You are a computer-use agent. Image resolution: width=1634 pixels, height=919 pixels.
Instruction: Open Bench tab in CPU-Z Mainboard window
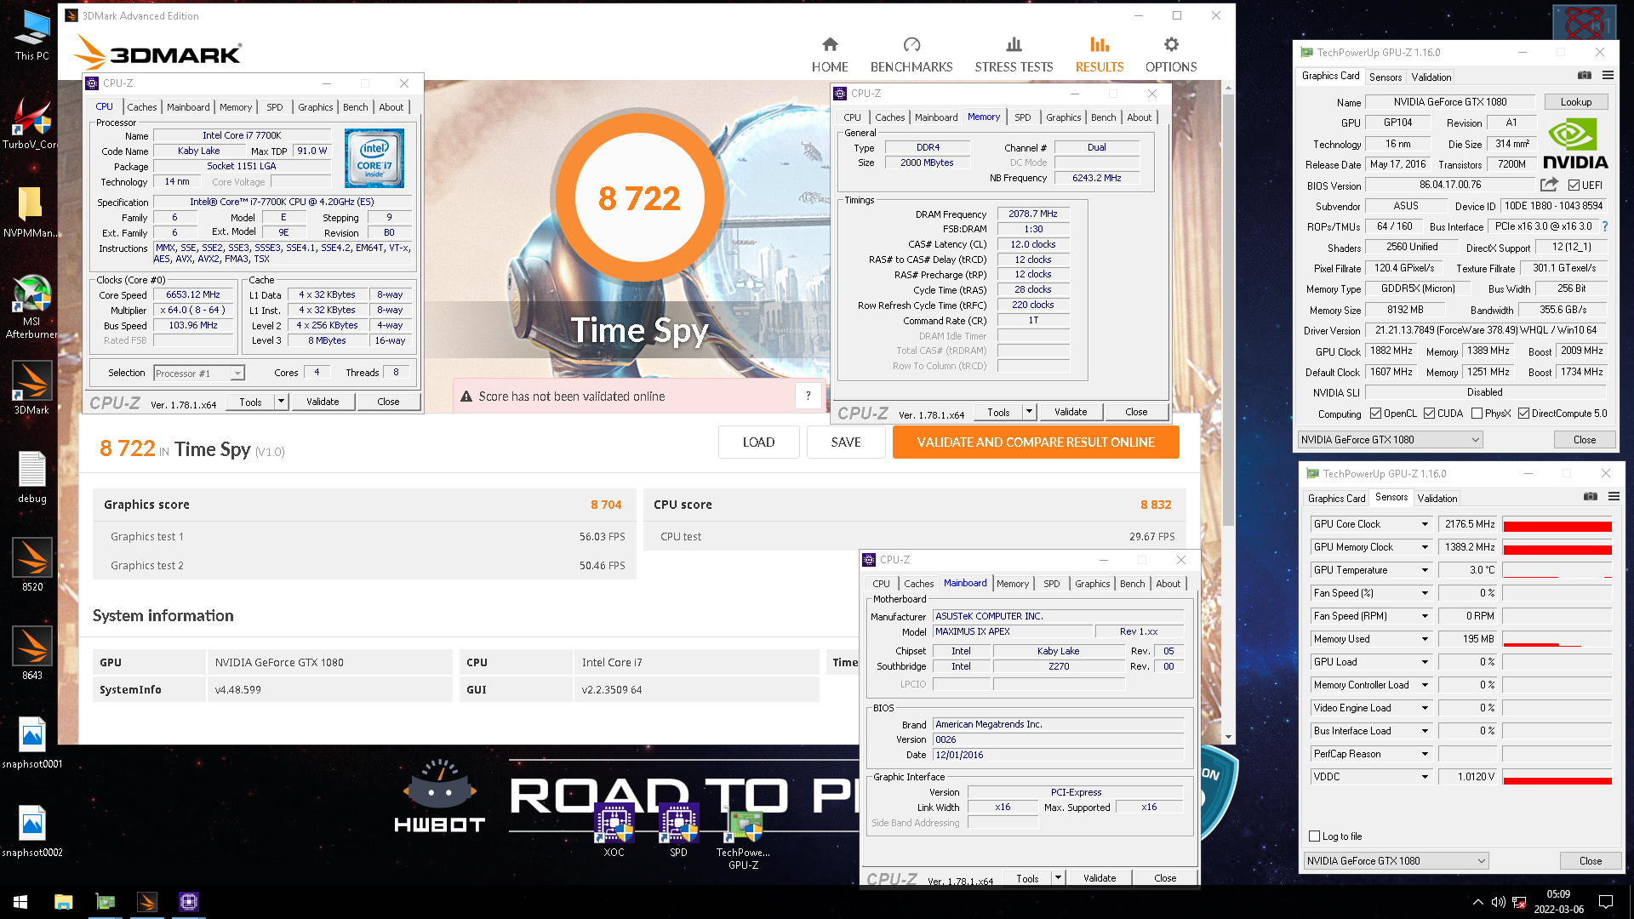[1132, 584]
